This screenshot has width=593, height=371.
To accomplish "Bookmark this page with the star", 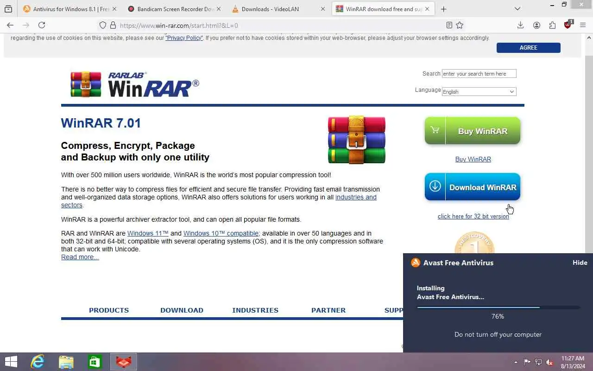I will point(460,25).
